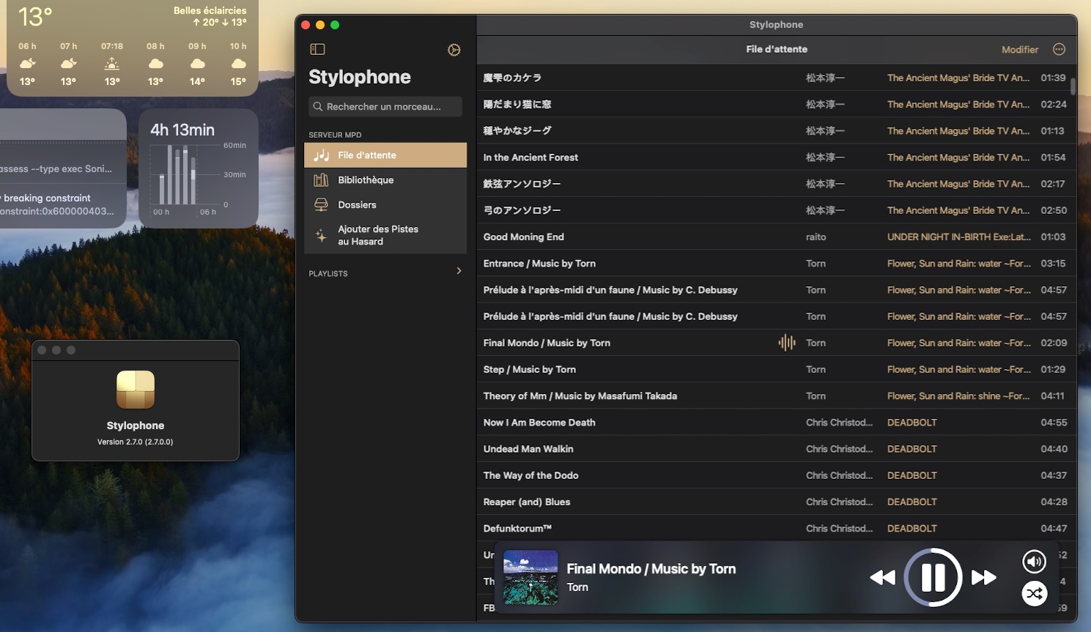Screen dimensions: 1091x632
Task: Select track "Defunktorum™"
Action: click(776, 528)
